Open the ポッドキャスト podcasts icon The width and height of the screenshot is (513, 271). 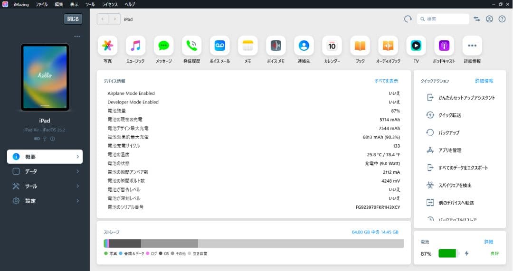coord(444,46)
